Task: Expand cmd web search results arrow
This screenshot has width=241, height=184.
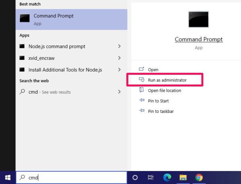Action: tap(119, 92)
